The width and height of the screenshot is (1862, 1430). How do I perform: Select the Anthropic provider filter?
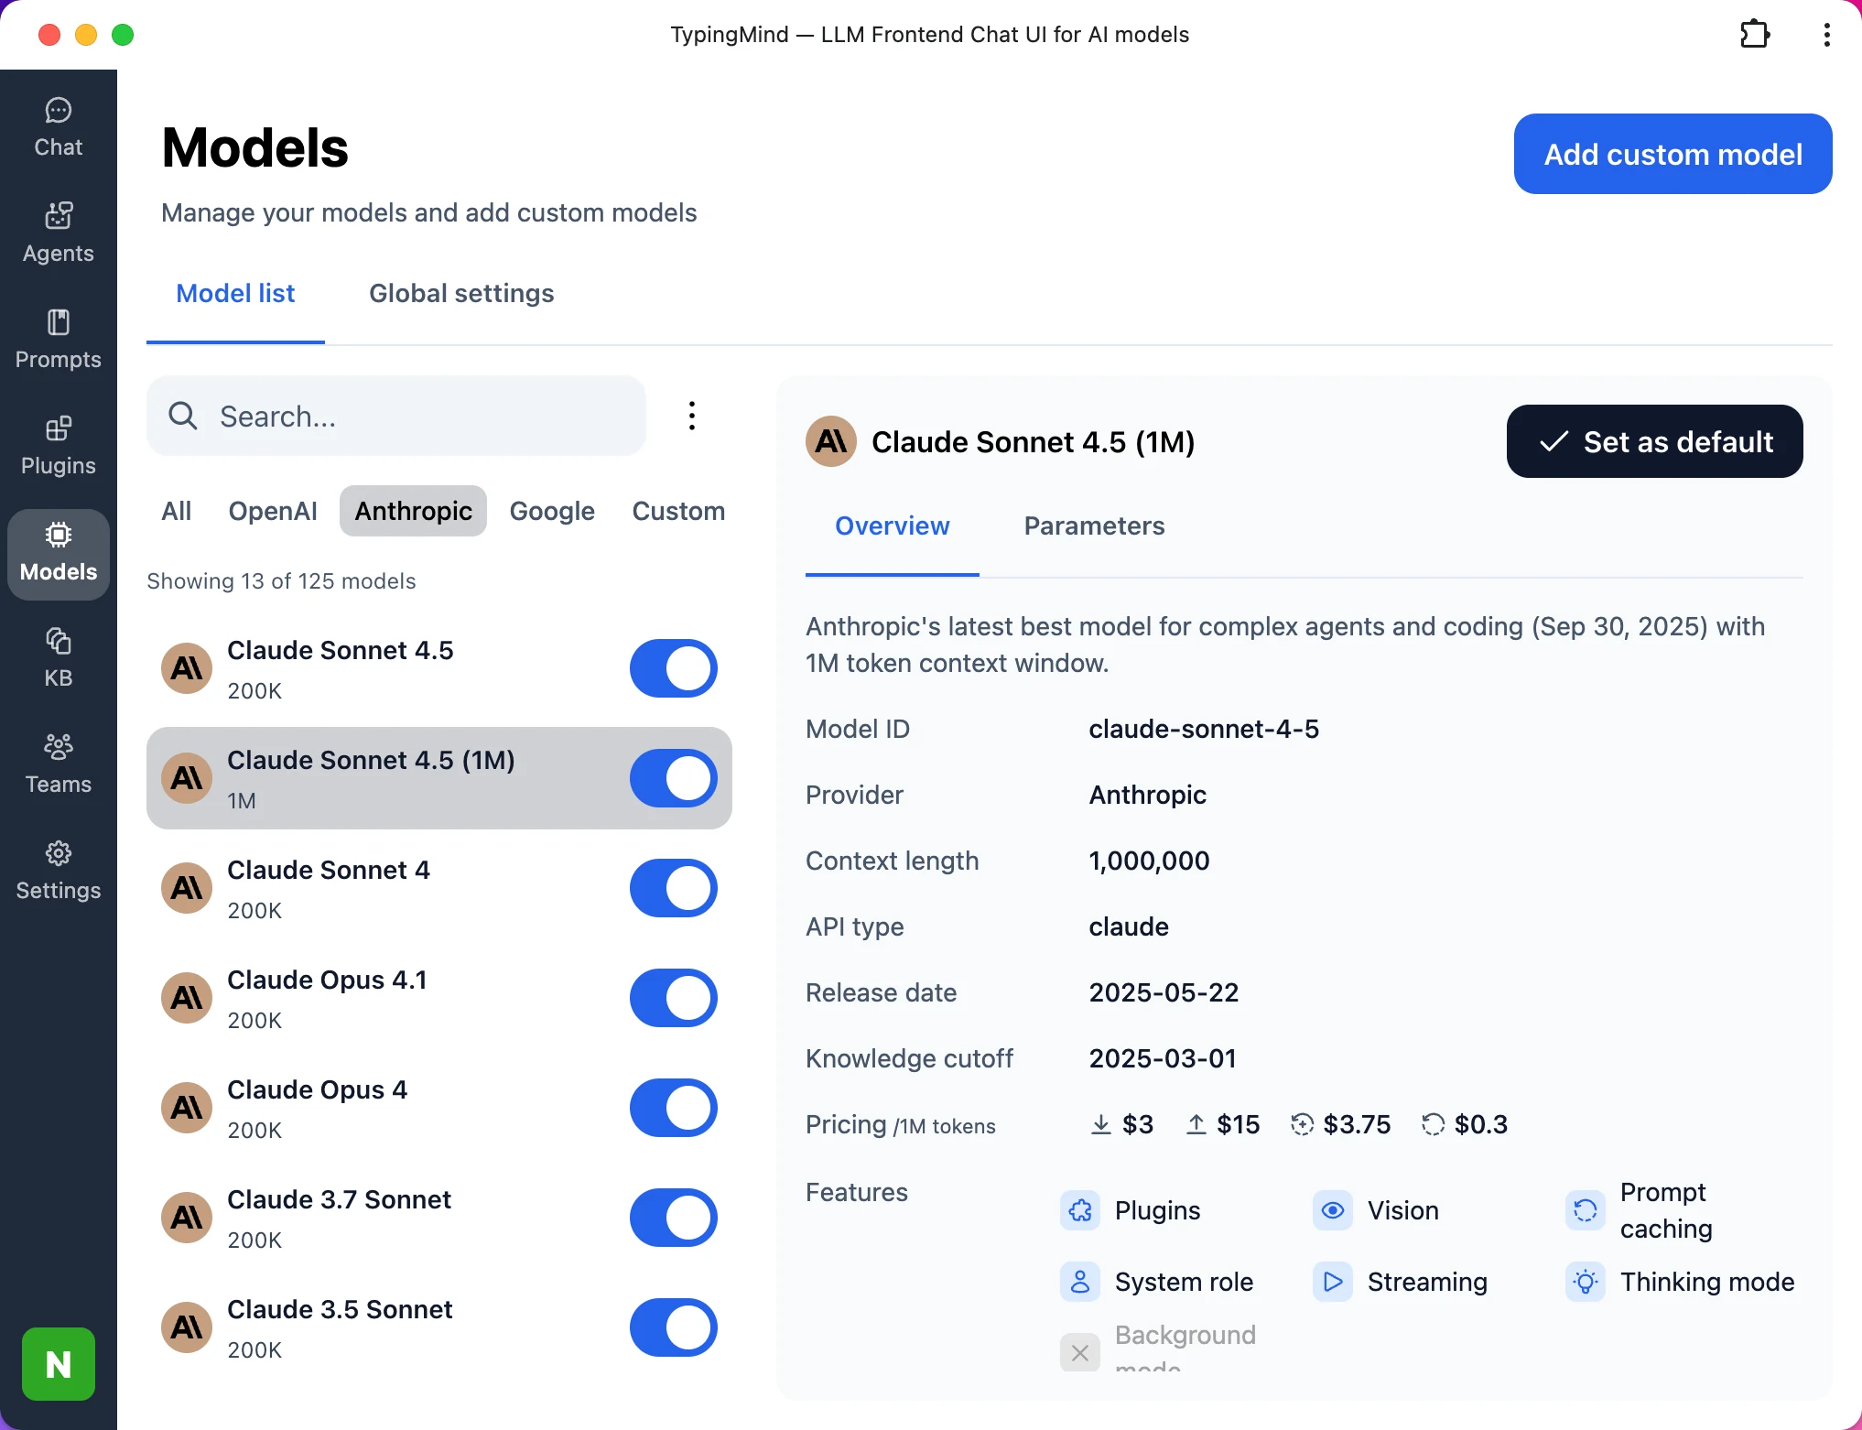(x=414, y=511)
